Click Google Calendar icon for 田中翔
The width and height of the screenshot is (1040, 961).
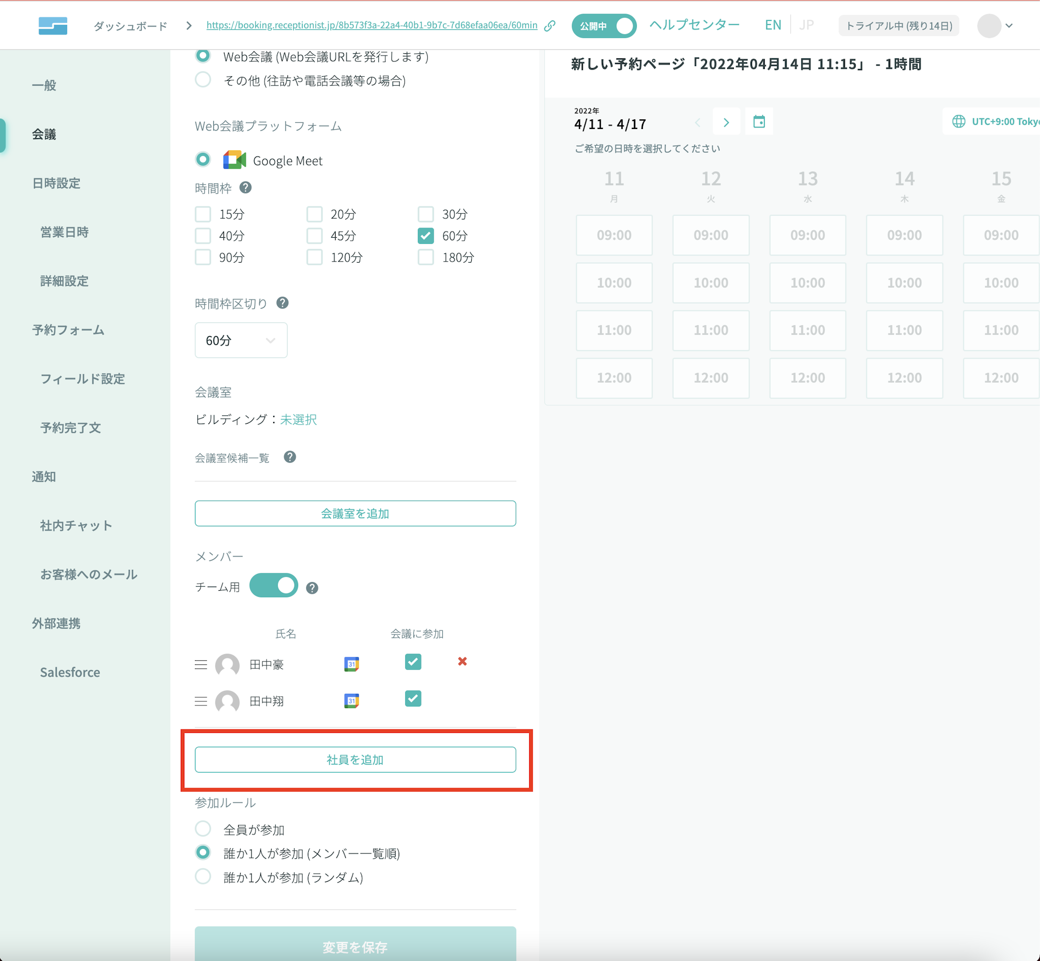[x=351, y=700]
